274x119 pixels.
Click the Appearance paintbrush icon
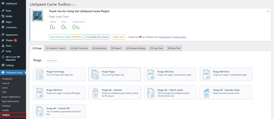3,35
